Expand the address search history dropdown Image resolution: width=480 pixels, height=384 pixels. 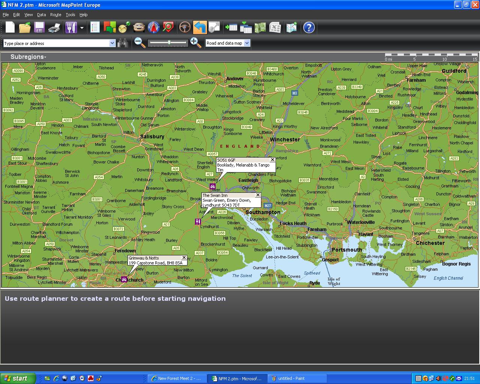pos(112,43)
